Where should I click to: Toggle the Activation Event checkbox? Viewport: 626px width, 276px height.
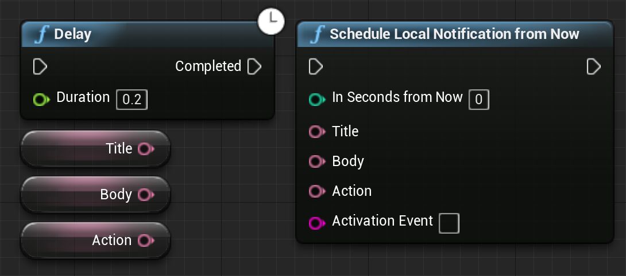tap(449, 223)
